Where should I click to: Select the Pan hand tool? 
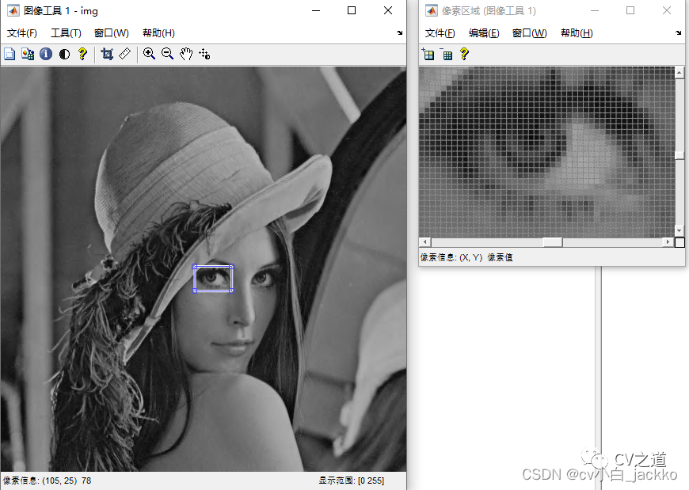[x=186, y=54]
